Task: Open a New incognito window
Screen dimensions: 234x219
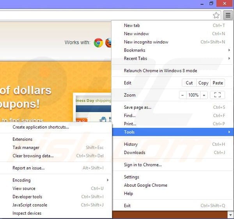Action: [x=173, y=42]
